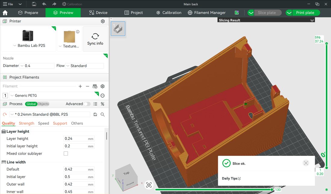331x194 pixels.
Task: Open the process settings list icon
Action: click(x=95, y=104)
